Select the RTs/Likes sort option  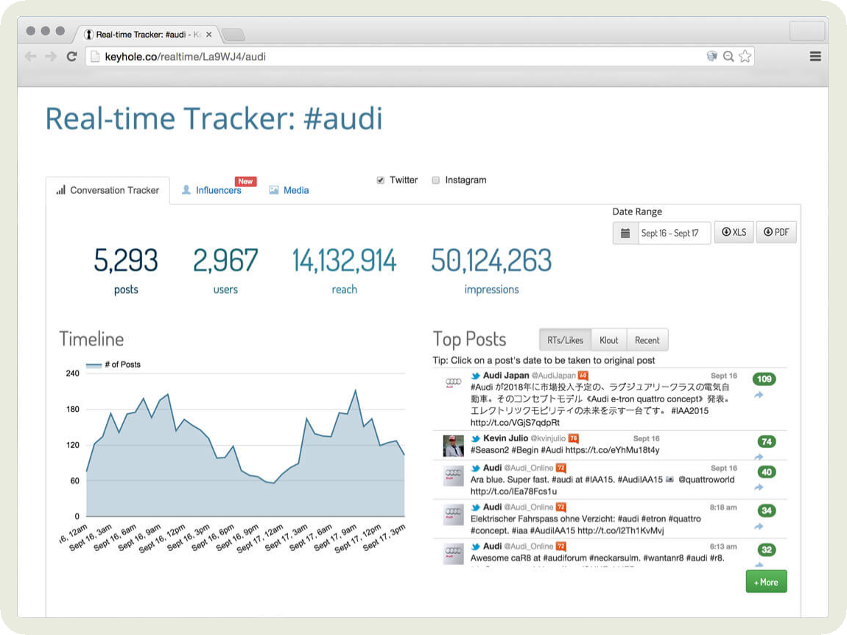pyautogui.click(x=565, y=340)
